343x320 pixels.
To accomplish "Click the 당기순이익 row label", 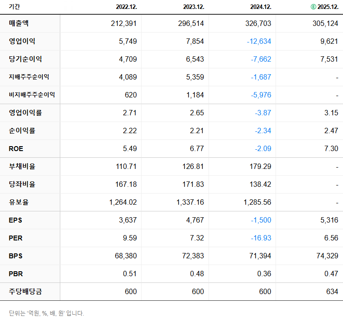I will [x=25, y=59].
